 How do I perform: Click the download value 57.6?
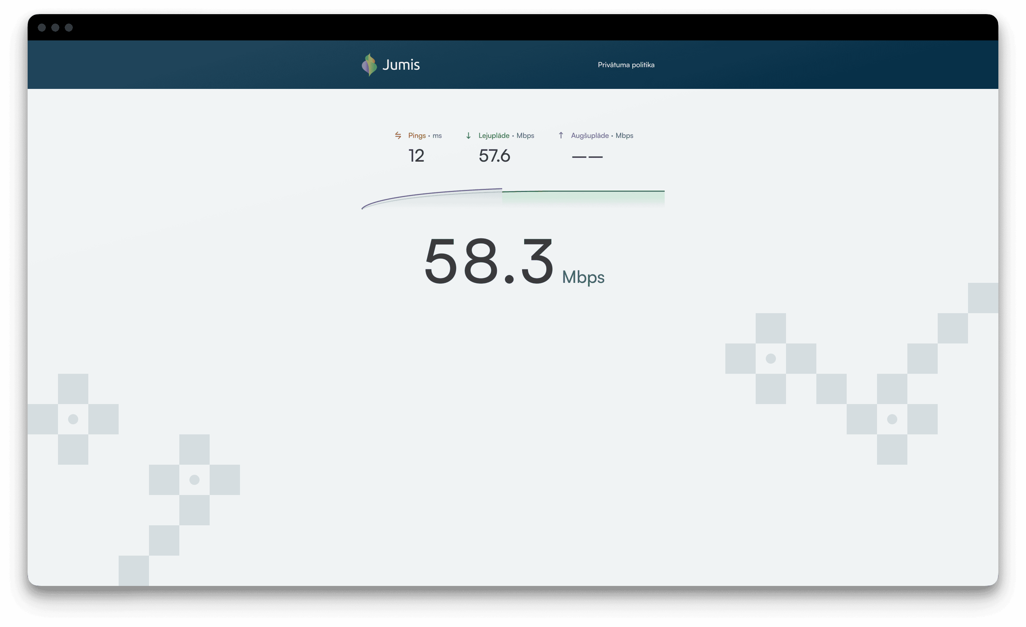click(x=494, y=156)
